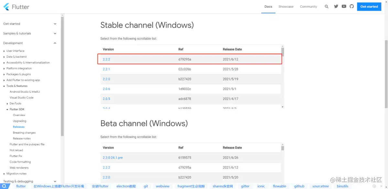Click ref d79295a in stable table

[x=185, y=59]
